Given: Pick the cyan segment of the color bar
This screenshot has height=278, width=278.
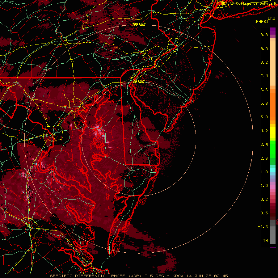Looking at the screenshot, I should tap(273, 170).
